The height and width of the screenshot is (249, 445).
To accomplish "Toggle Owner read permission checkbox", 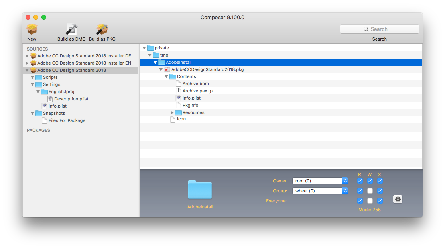I will [360, 181].
